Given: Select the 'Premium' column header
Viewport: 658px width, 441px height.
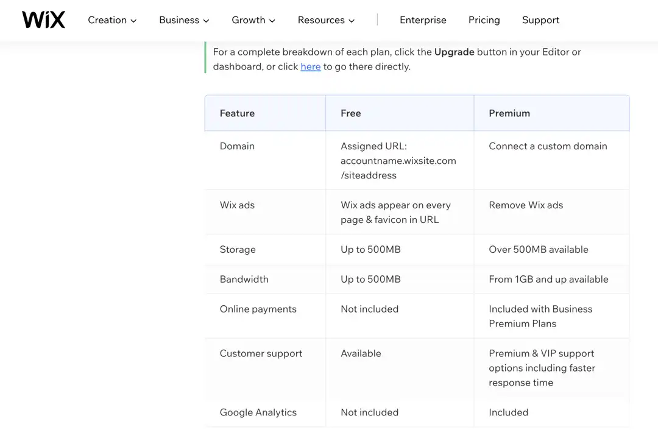Looking at the screenshot, I should pos(552,113).
